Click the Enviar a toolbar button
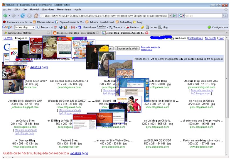The width and height of the screenshot is (231, 160). [x=133, y=27]
